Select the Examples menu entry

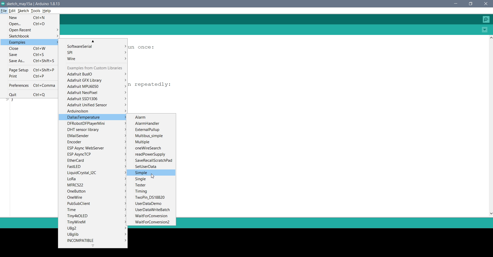pos(30,42)
